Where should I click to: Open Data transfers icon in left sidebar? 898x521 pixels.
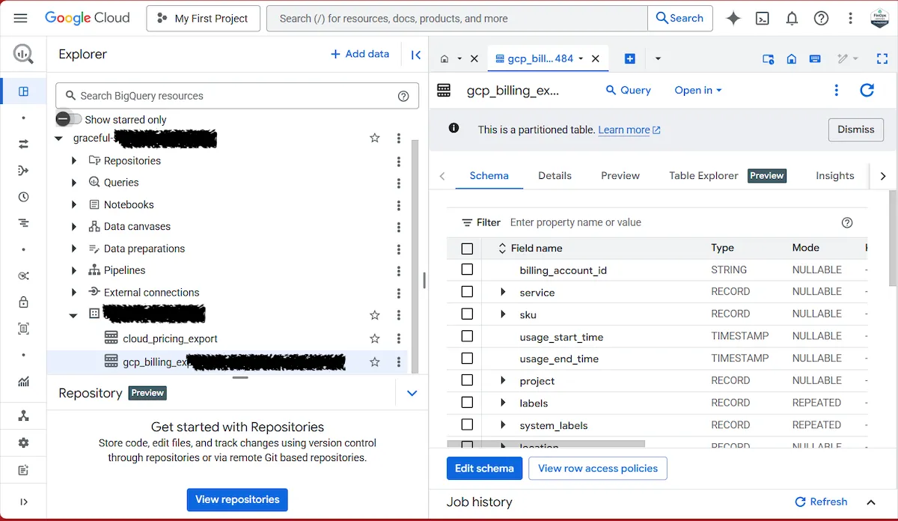pyautogui.click(x=23, y=144)
